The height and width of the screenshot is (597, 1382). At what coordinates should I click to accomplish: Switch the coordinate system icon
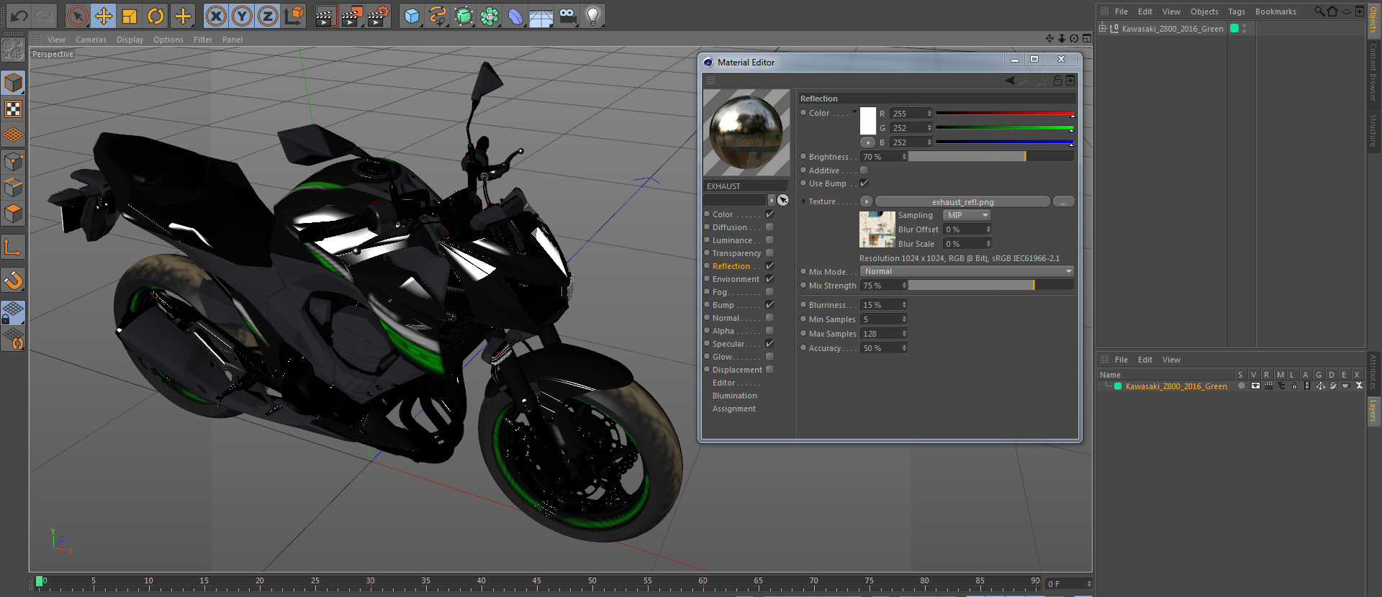pos(294,15)
